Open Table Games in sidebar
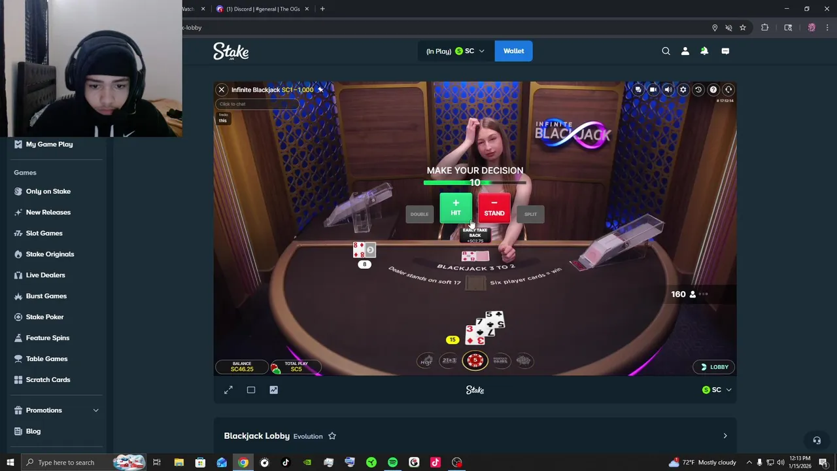The height and width of the screenshot is (471, 837). pos(47,358)
